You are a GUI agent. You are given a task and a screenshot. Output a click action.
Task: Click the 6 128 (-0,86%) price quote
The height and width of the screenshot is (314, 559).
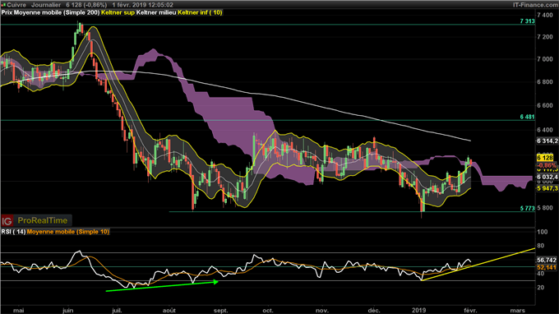coord(86,5)
